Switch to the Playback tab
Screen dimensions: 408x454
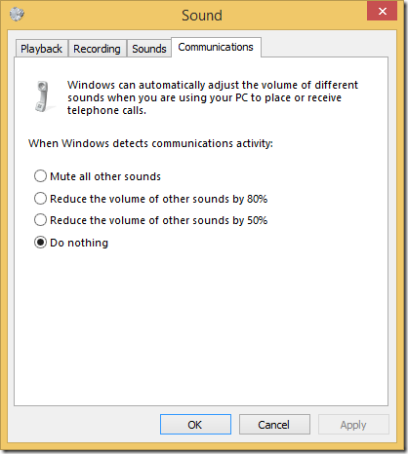point(41,49)
